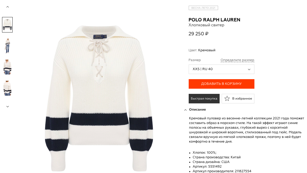Image resolution: width=307 pixels, height=173 pixels.
Task: Click the star icon for favorites
Action: 227,98
